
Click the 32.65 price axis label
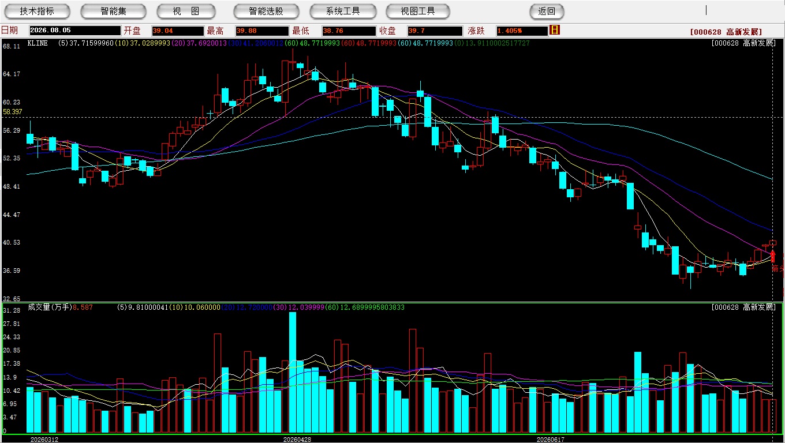coord(12,299)
